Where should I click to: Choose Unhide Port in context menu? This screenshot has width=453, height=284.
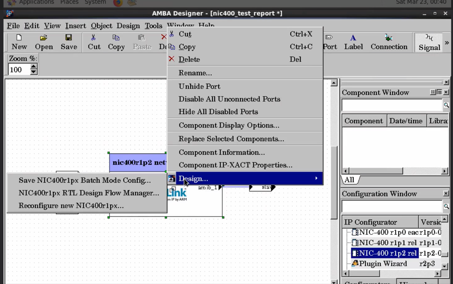[x=245, y=86]
